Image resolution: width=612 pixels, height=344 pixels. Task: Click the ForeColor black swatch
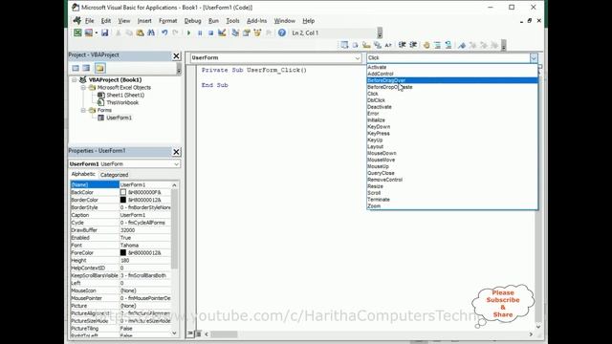pyautogui.click(x=123, y=252)
